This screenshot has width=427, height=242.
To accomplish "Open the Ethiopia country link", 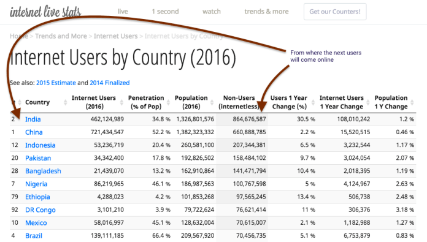I will click(37, 197).
